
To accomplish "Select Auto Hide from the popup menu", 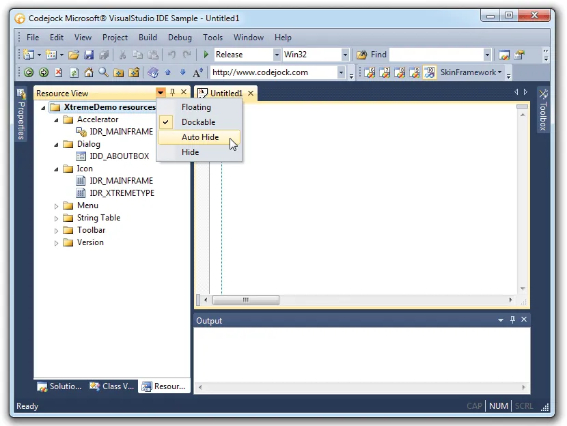I will pyautogui.click(x=199, y=137).
